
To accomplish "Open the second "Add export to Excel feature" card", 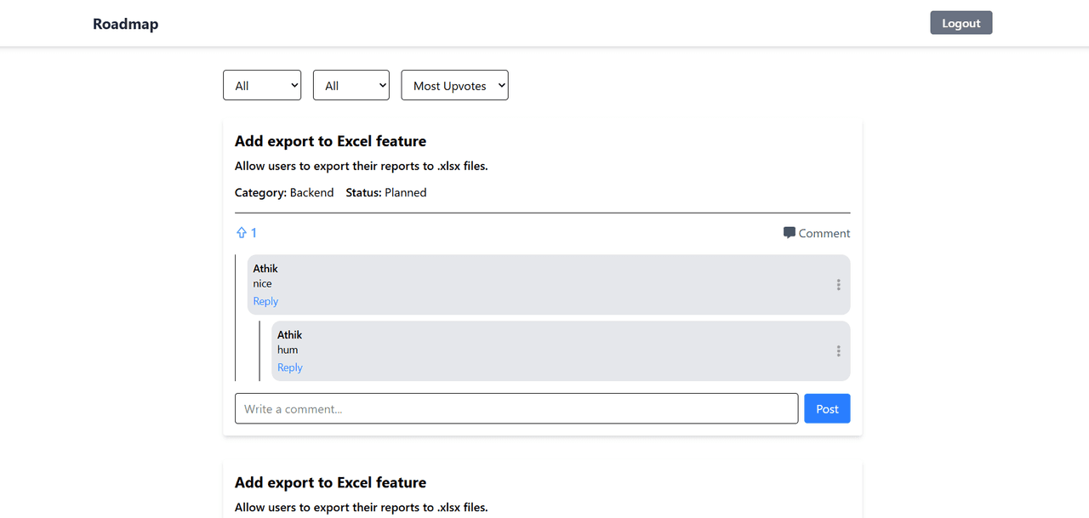I will tap(330, 482).
